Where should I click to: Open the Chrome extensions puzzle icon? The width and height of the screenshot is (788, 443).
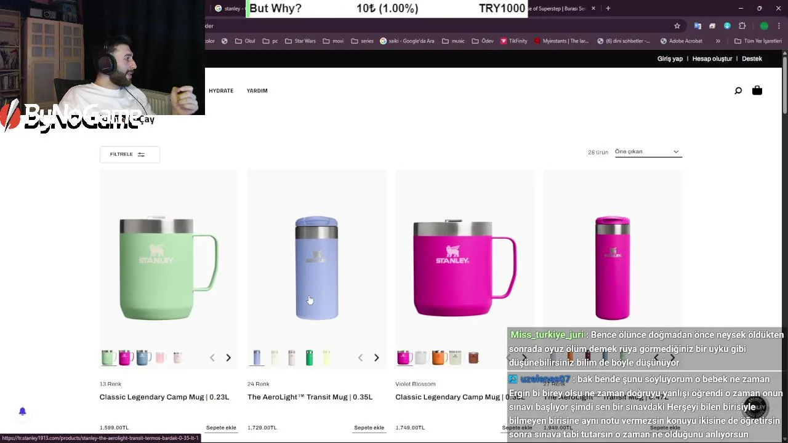[x=742, y=26]
